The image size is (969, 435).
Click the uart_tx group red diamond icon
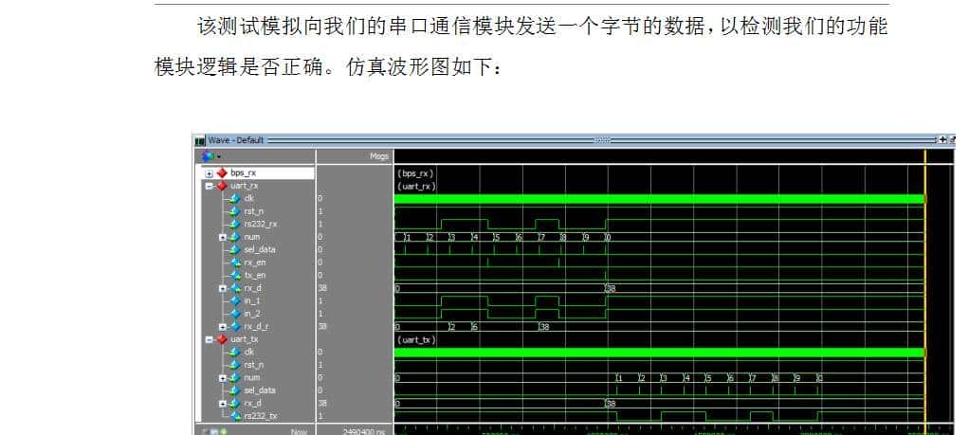222,339
